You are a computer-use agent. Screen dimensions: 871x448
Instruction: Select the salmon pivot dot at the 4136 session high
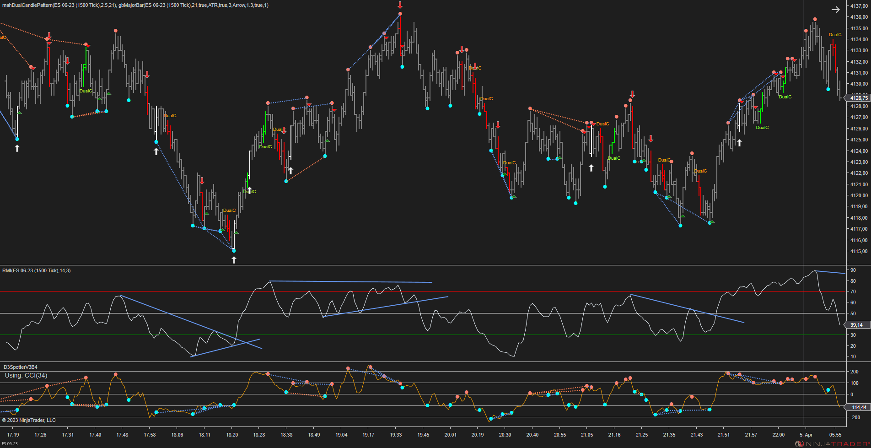(x=400, y=14)
